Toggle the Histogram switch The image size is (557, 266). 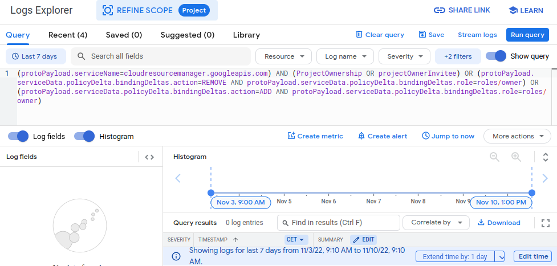coord(84,136)
